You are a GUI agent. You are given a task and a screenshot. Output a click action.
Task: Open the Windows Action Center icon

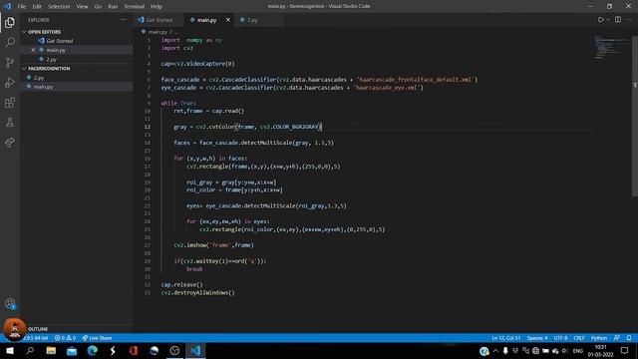[625, 350]
